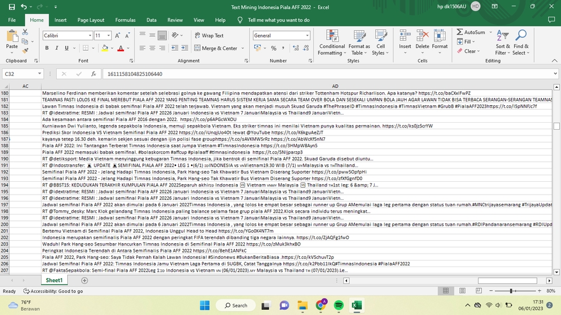Expand the Name Box dropdown
Image resolution: width=561 pixels, height=315 pixels.
39,74
